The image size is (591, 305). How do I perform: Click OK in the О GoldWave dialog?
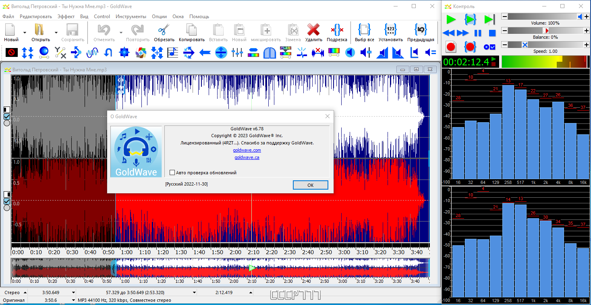click(x=310, y=185)
